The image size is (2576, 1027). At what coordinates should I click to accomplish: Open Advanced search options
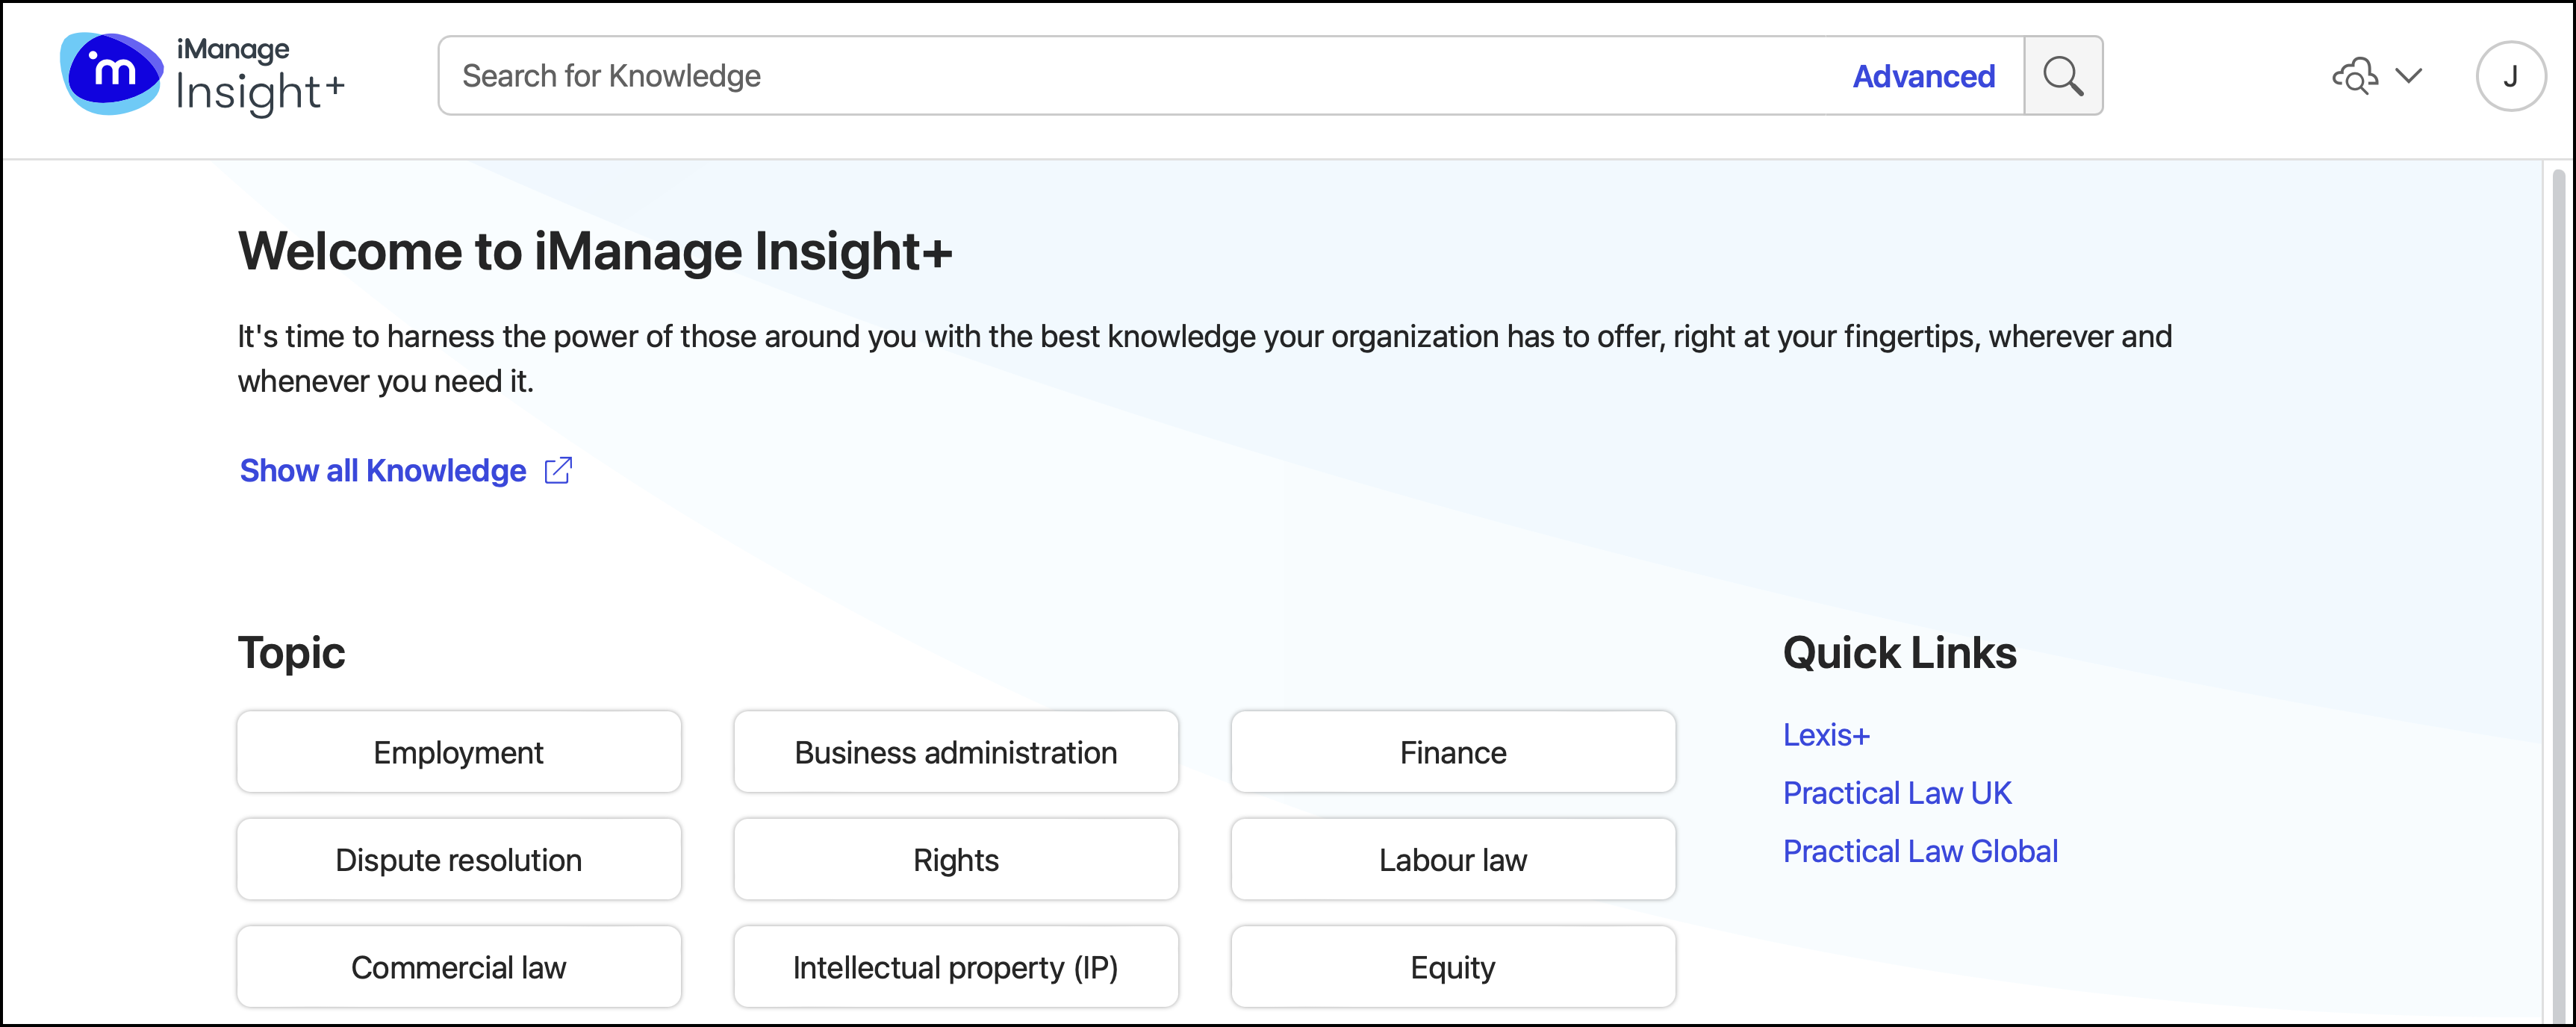click(x=1923, y=76)
